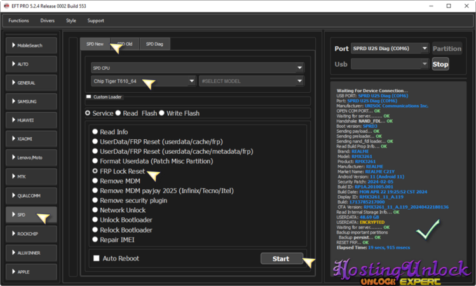The width and height of the screenshot is (476, 286).
Task: Open the HUAWEI sidebar module
Action: [31, 119]
